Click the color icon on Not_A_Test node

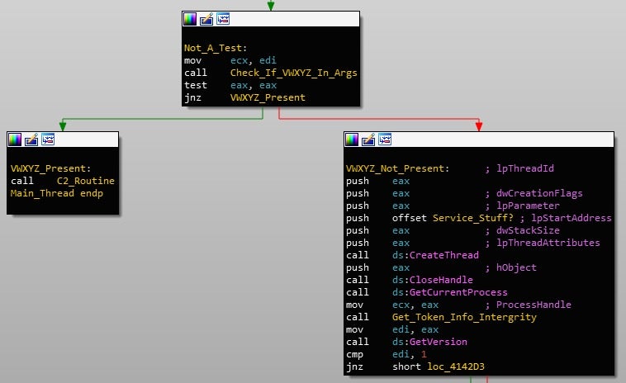191,19
